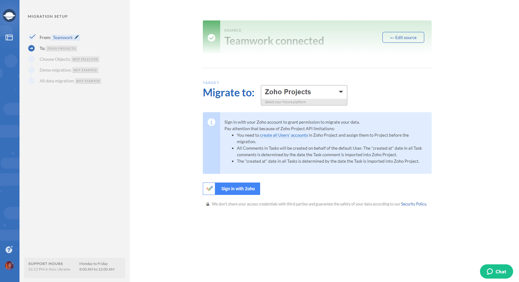
Task: Open the migrations list panel icon
Action: tap(9, 37)
